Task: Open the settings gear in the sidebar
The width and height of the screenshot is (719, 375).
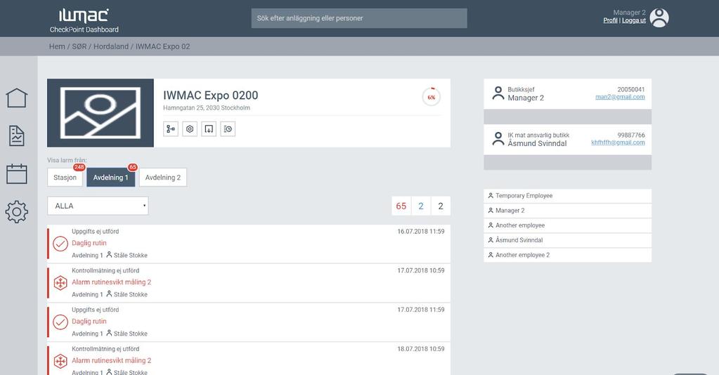Action: point(16,212)
